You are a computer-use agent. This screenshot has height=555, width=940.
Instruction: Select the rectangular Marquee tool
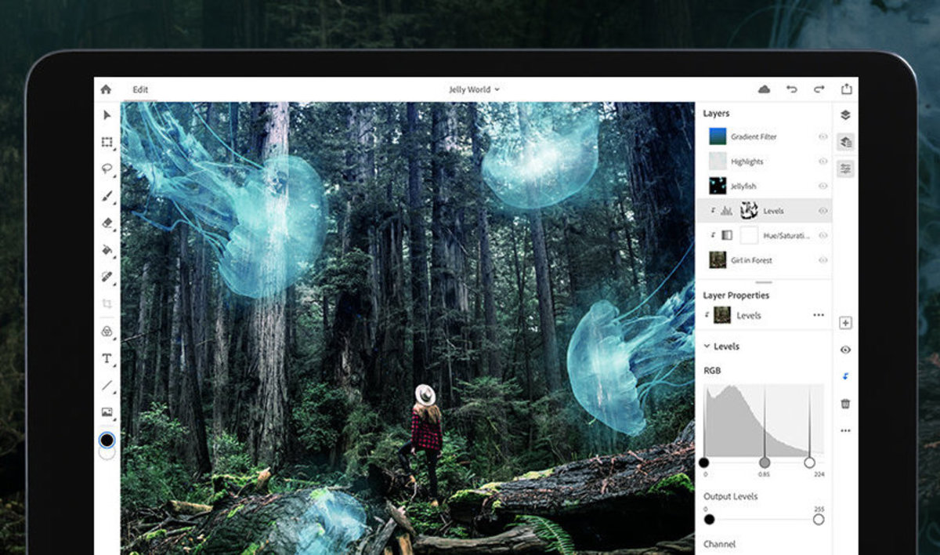click(x=107, y=142)
